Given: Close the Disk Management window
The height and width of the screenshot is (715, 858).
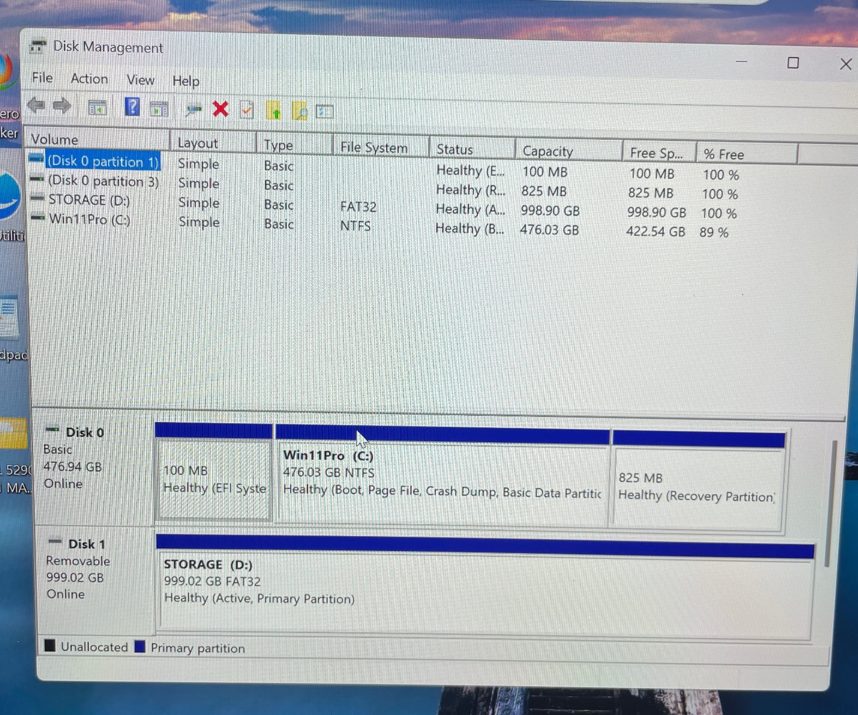Looking at the screenshot, I should tap(845, 64).
